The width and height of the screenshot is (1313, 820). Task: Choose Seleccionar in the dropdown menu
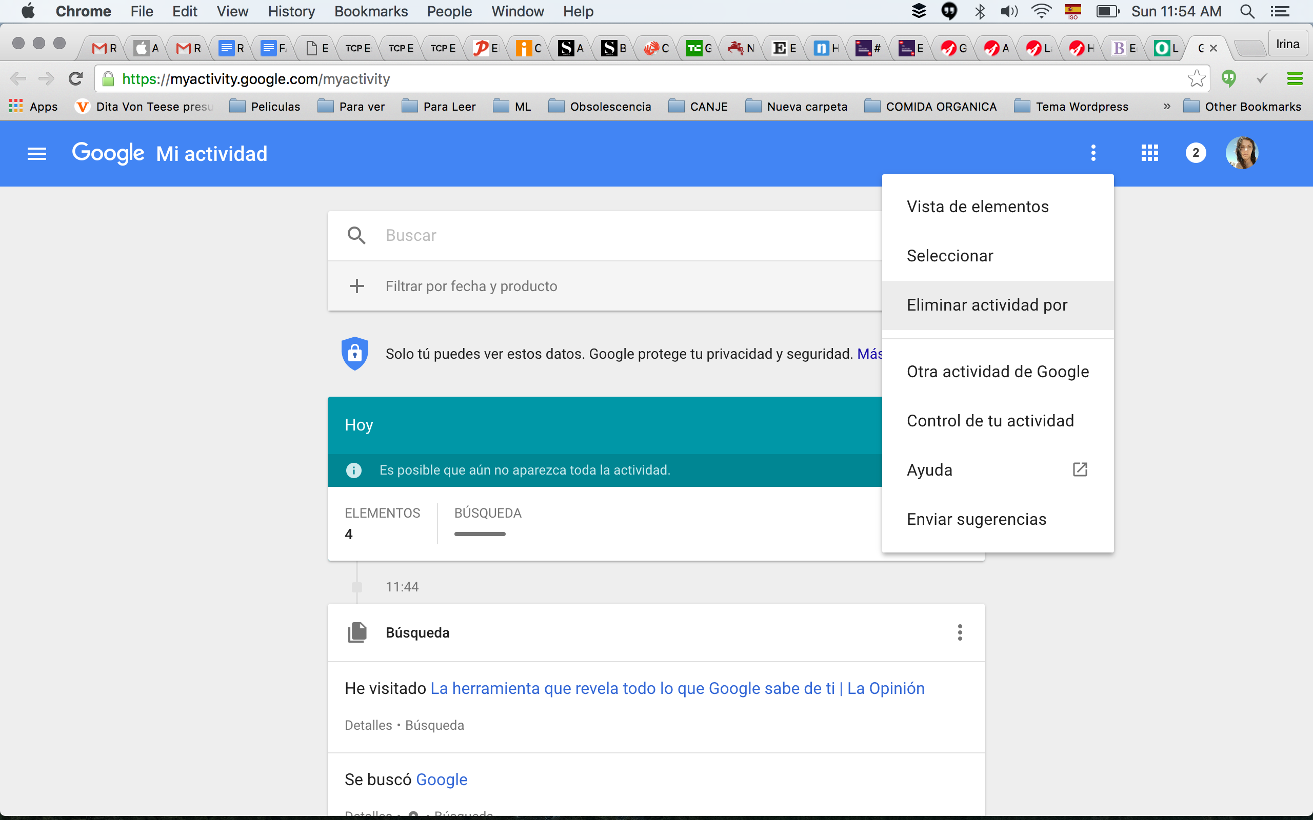[998, 256]
